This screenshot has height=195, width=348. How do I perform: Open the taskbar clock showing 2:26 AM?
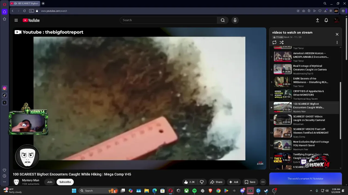pyautogui.click(x=336, y=191)
